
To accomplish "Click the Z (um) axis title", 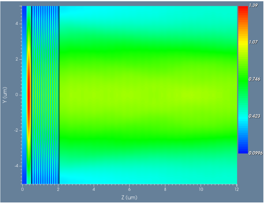I will click(129, 197).
